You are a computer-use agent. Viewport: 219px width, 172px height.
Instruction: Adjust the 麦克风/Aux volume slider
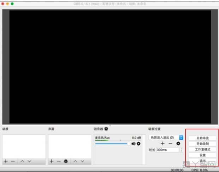click(113, 143)
